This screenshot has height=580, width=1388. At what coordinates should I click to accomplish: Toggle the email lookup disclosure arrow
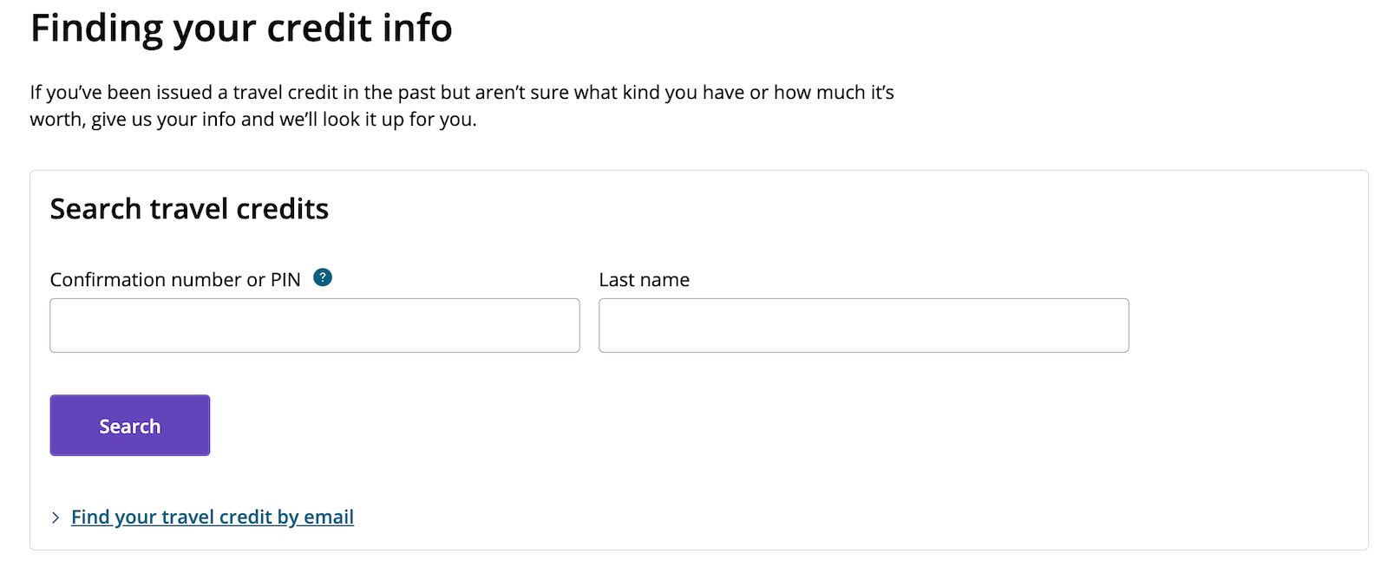click(56, 518)
